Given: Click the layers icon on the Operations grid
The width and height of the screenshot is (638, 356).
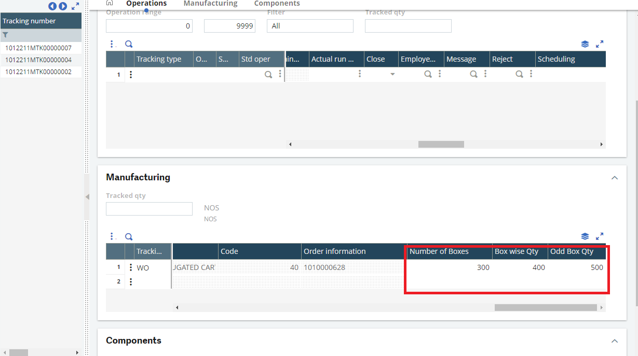Looking at the screenshot, I should coord(585,44).
